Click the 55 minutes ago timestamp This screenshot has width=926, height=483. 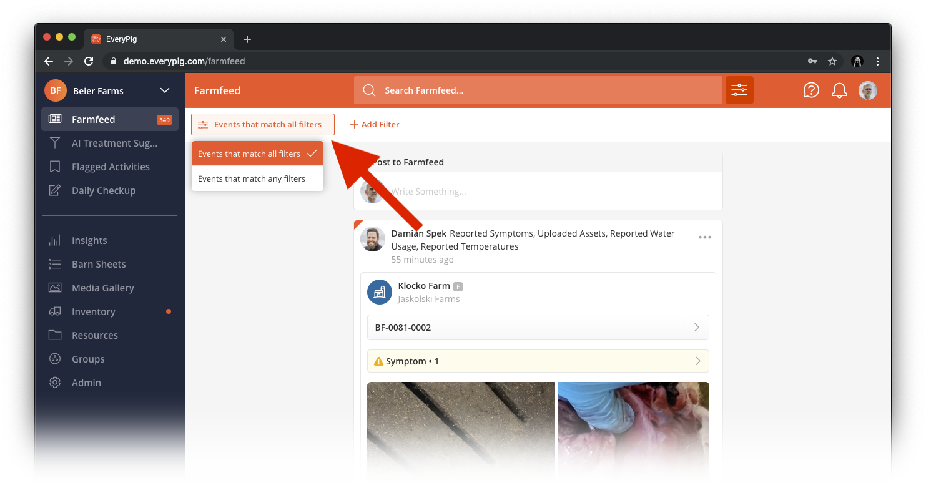pyautogui.click(x=422, y=260)
